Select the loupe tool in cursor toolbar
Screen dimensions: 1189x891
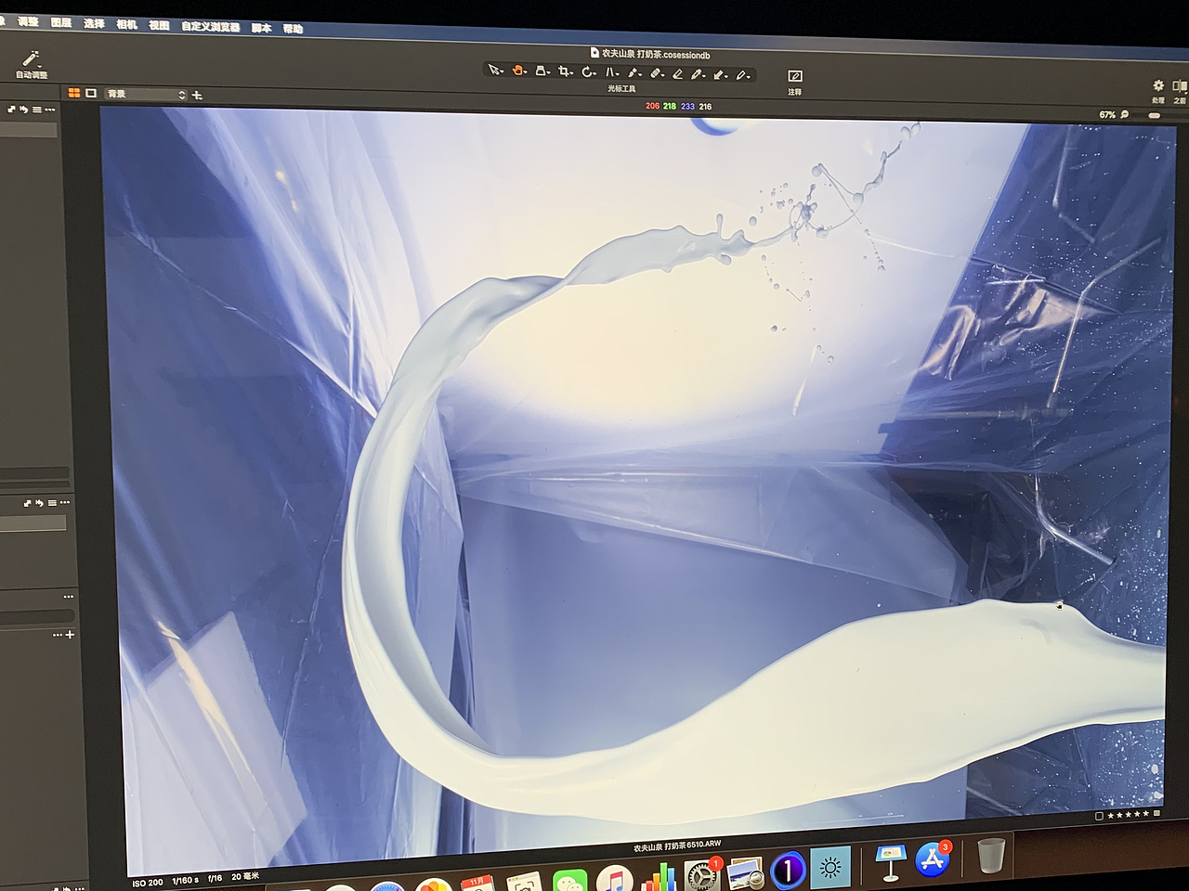tap(542, 71)
